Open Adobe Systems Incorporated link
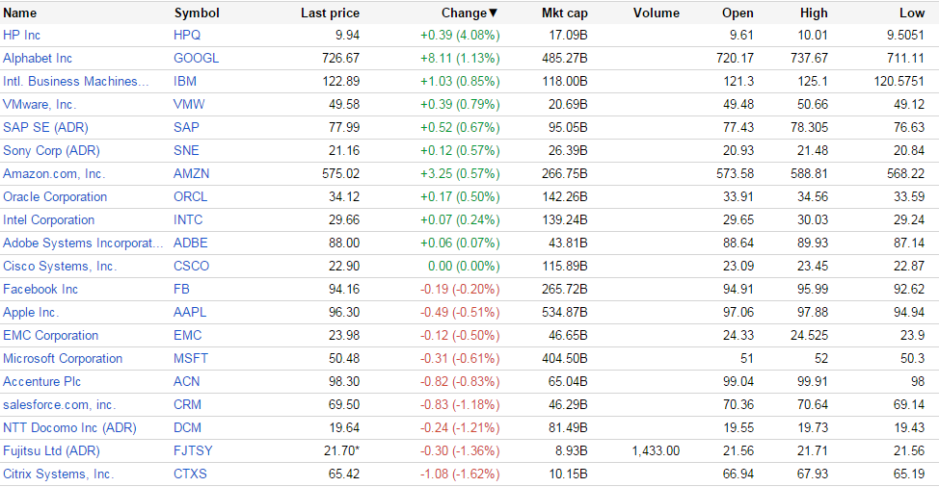The image size is (939, 487). pyautogui.click(x=78, y=243)
